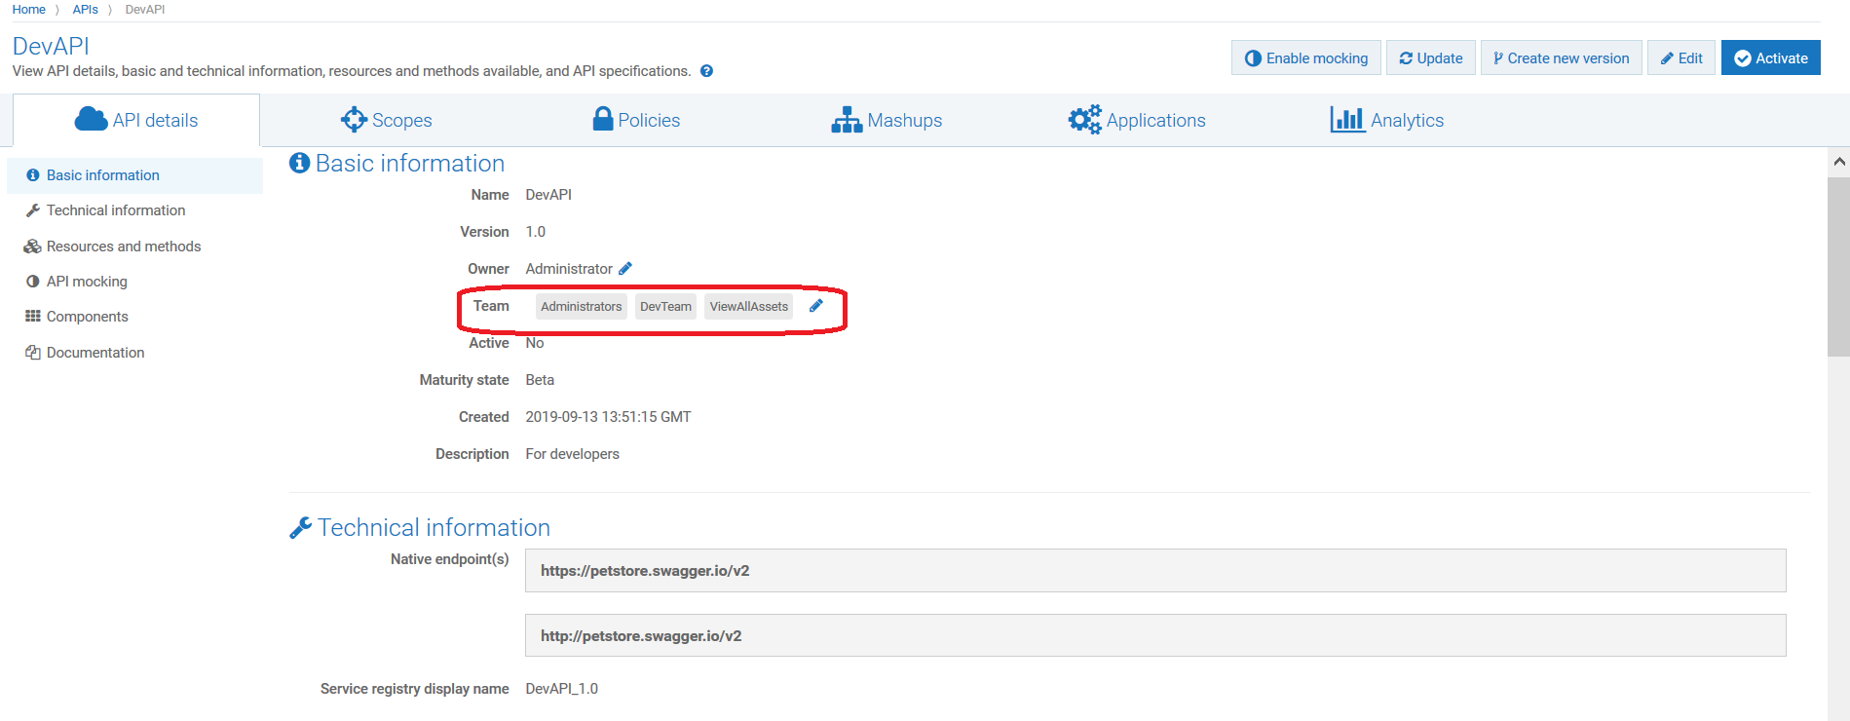Click the sidebar Technical information wrench icon
Screen dimensions: 1850x721
point(33,210)
